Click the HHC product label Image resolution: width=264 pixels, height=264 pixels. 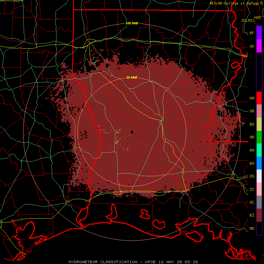click(x=258, y=18)
